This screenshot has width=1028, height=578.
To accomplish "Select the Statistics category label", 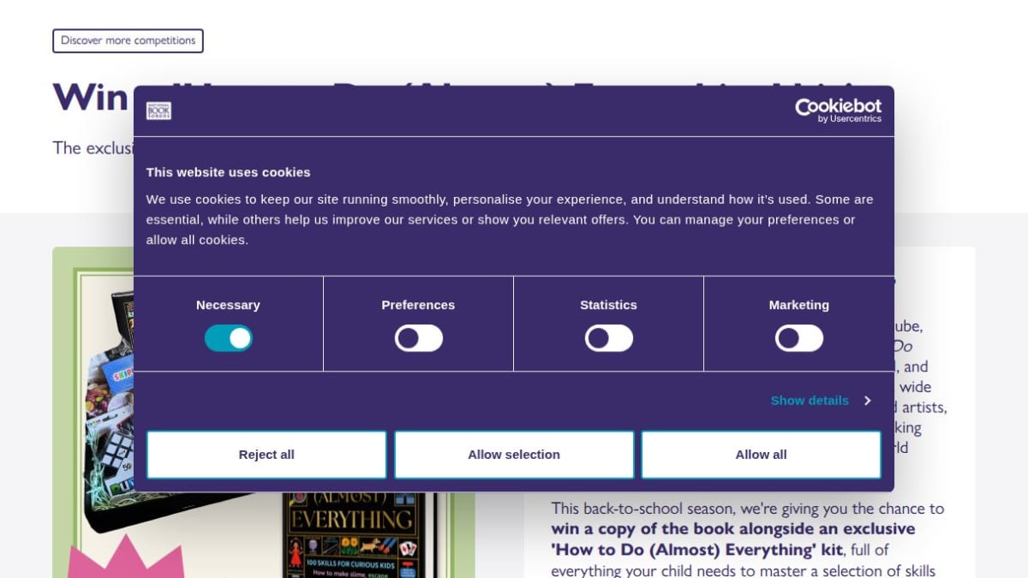I will 608,305.
